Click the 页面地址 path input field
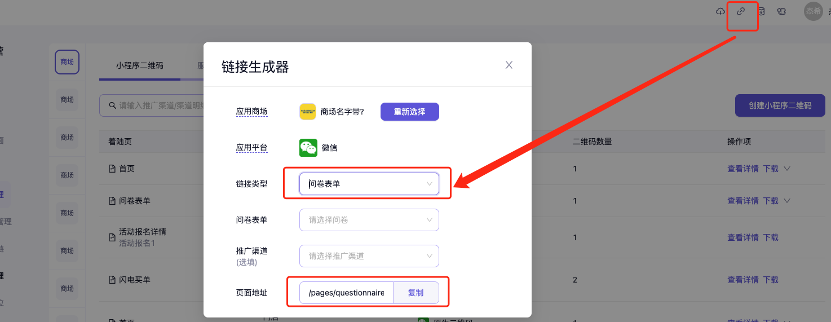 (x=346, y=293)
